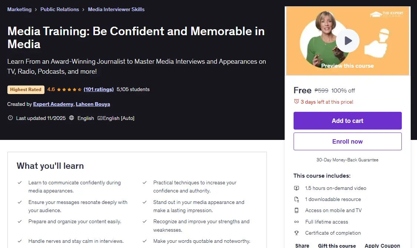Open the Media Interviewer Skills breadcrumb
Screen dimensions: 417x248
click(116, 9)
